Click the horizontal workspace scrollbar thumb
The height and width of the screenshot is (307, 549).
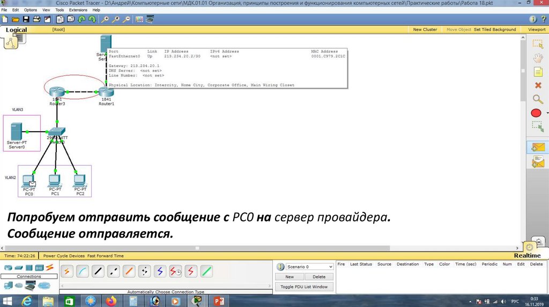pos(197,248)
